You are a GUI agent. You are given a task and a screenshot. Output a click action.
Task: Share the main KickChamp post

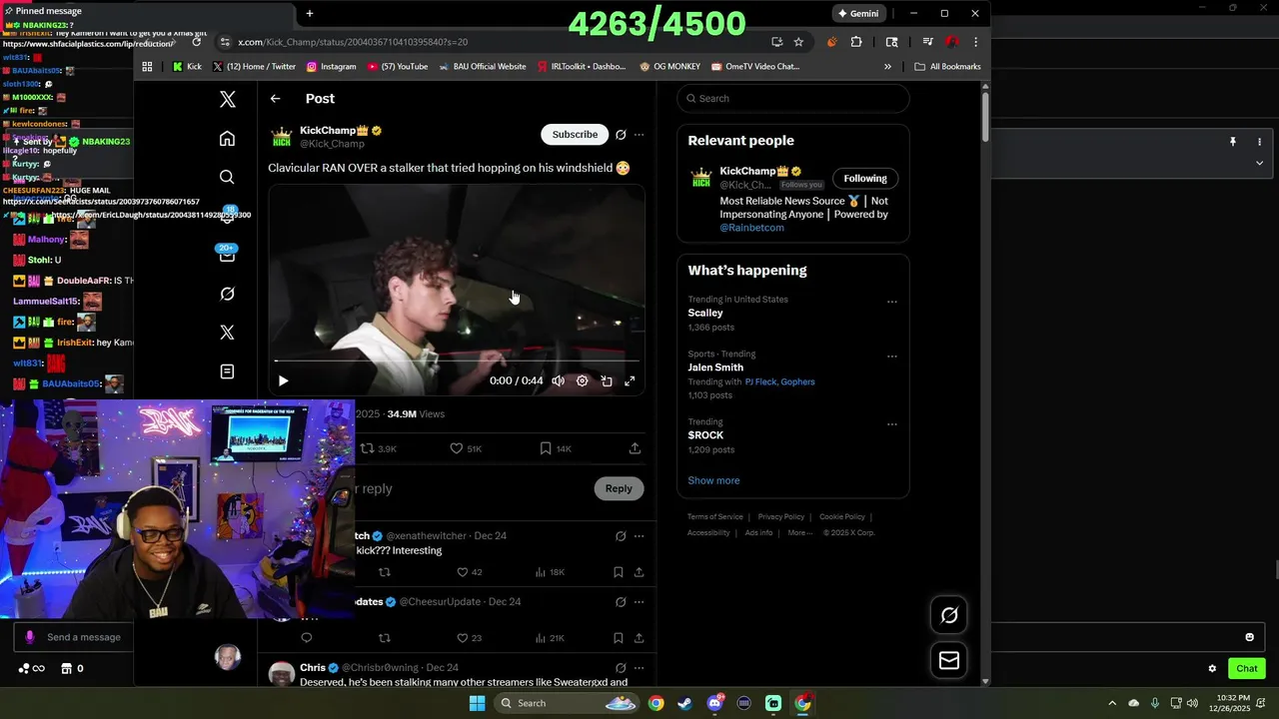(x=635, y=448)
